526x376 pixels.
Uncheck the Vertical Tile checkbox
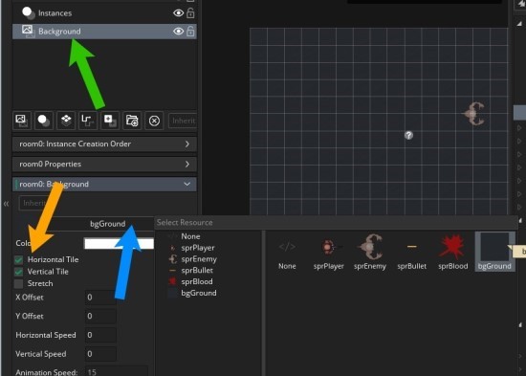[19, 272]
